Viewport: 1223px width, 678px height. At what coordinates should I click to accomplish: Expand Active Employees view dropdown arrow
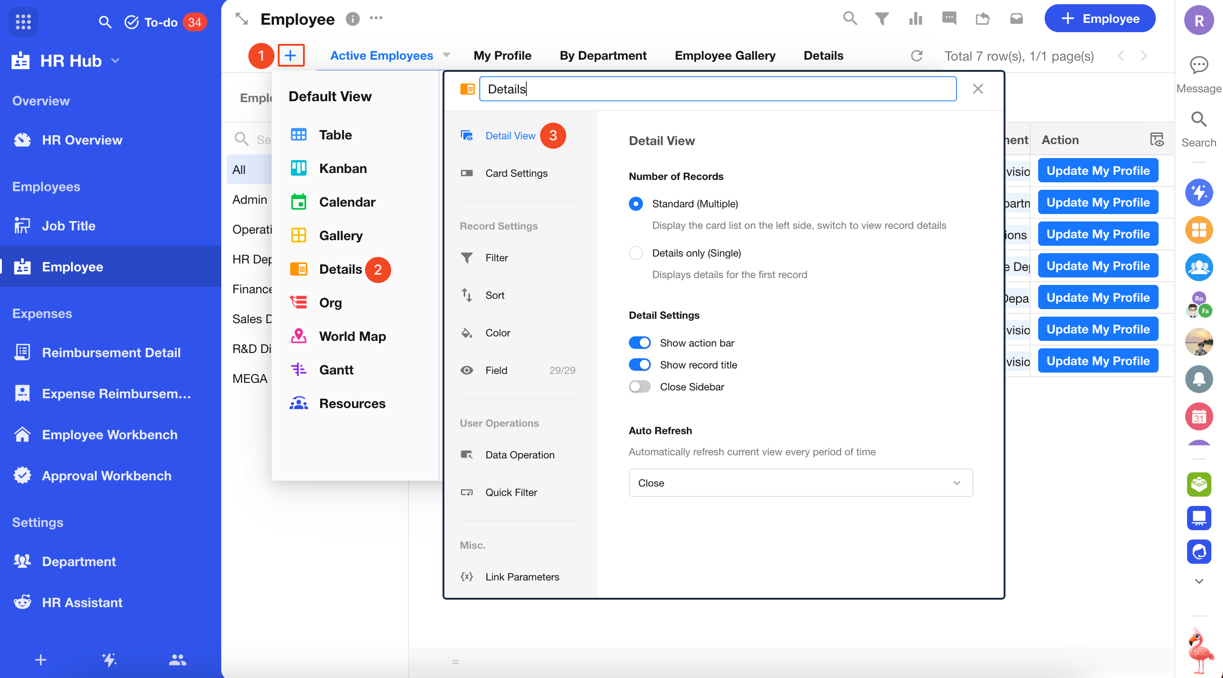446,55
